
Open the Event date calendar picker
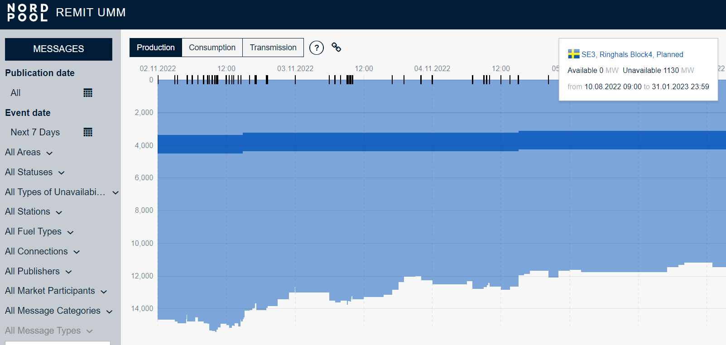coord(88,132)
